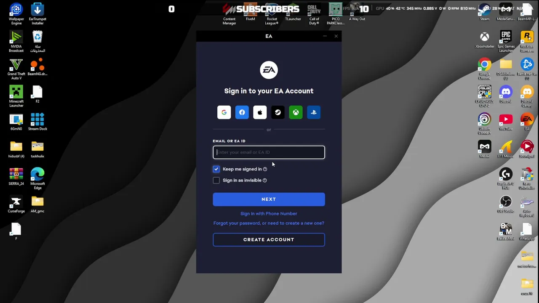Open Auto Keyboard shortcut
Viewport: 539px width, 303px height.
pos(527,206)
